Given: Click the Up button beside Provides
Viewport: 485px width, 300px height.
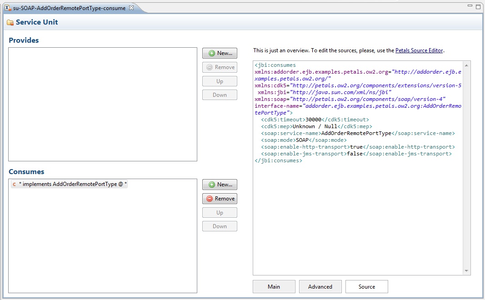Looking at the screenshot, I should (220, 81).
